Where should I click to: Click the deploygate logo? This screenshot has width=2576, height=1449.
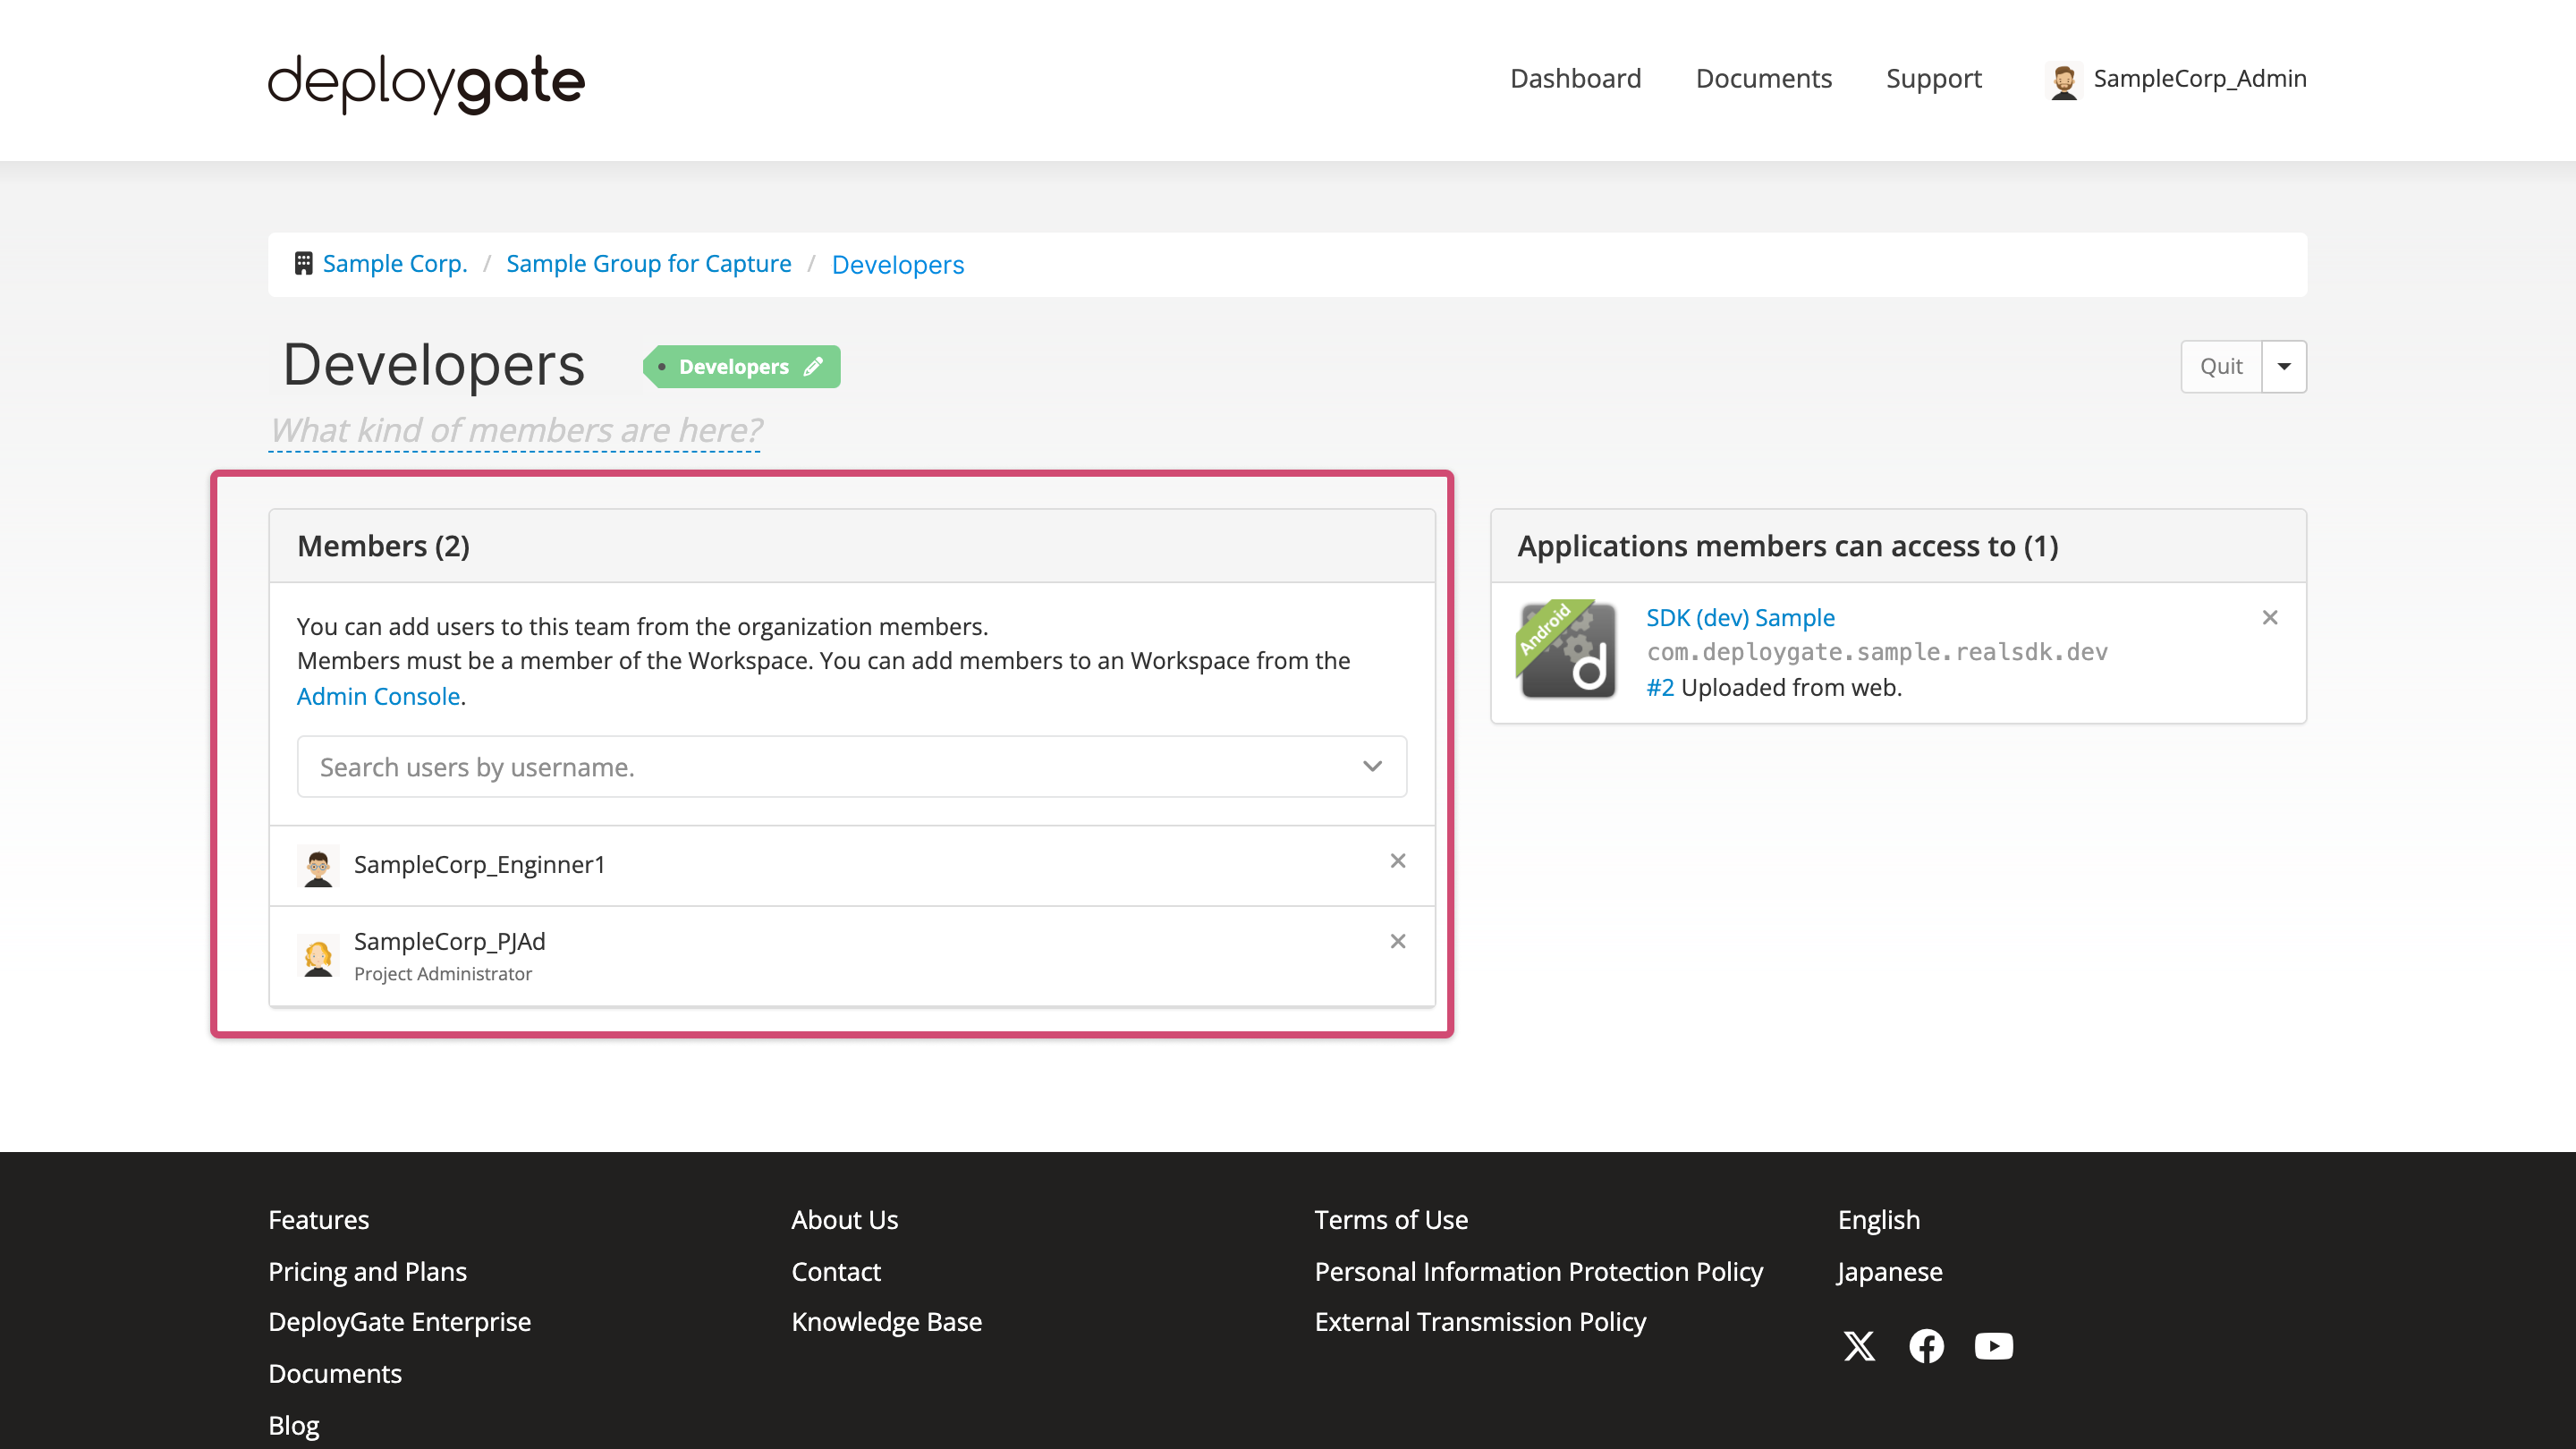[x=426, y=82]
